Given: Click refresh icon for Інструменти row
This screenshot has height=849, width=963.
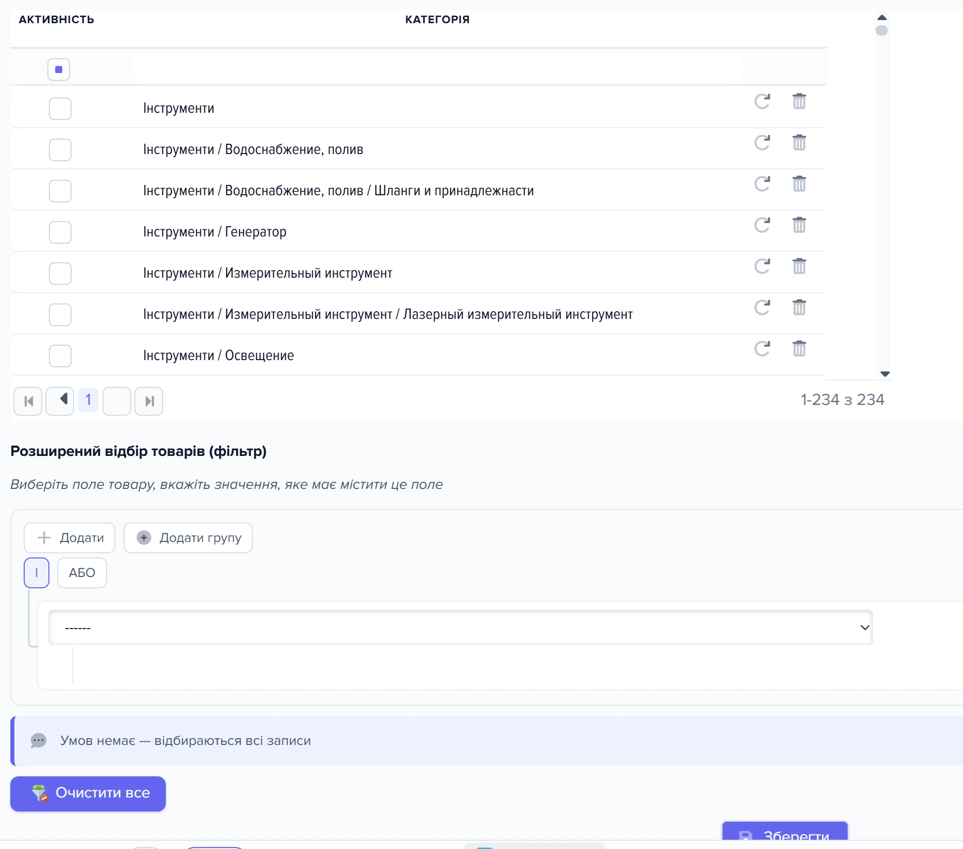Looking at the screenshot, I should pos(762,101).
